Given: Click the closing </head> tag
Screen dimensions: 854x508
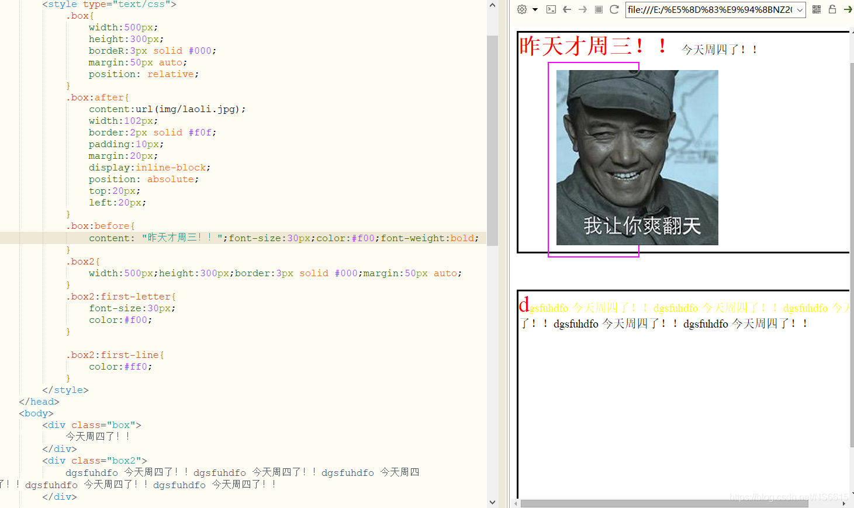Looking at the screenshot, I should [x=39, y=402].
